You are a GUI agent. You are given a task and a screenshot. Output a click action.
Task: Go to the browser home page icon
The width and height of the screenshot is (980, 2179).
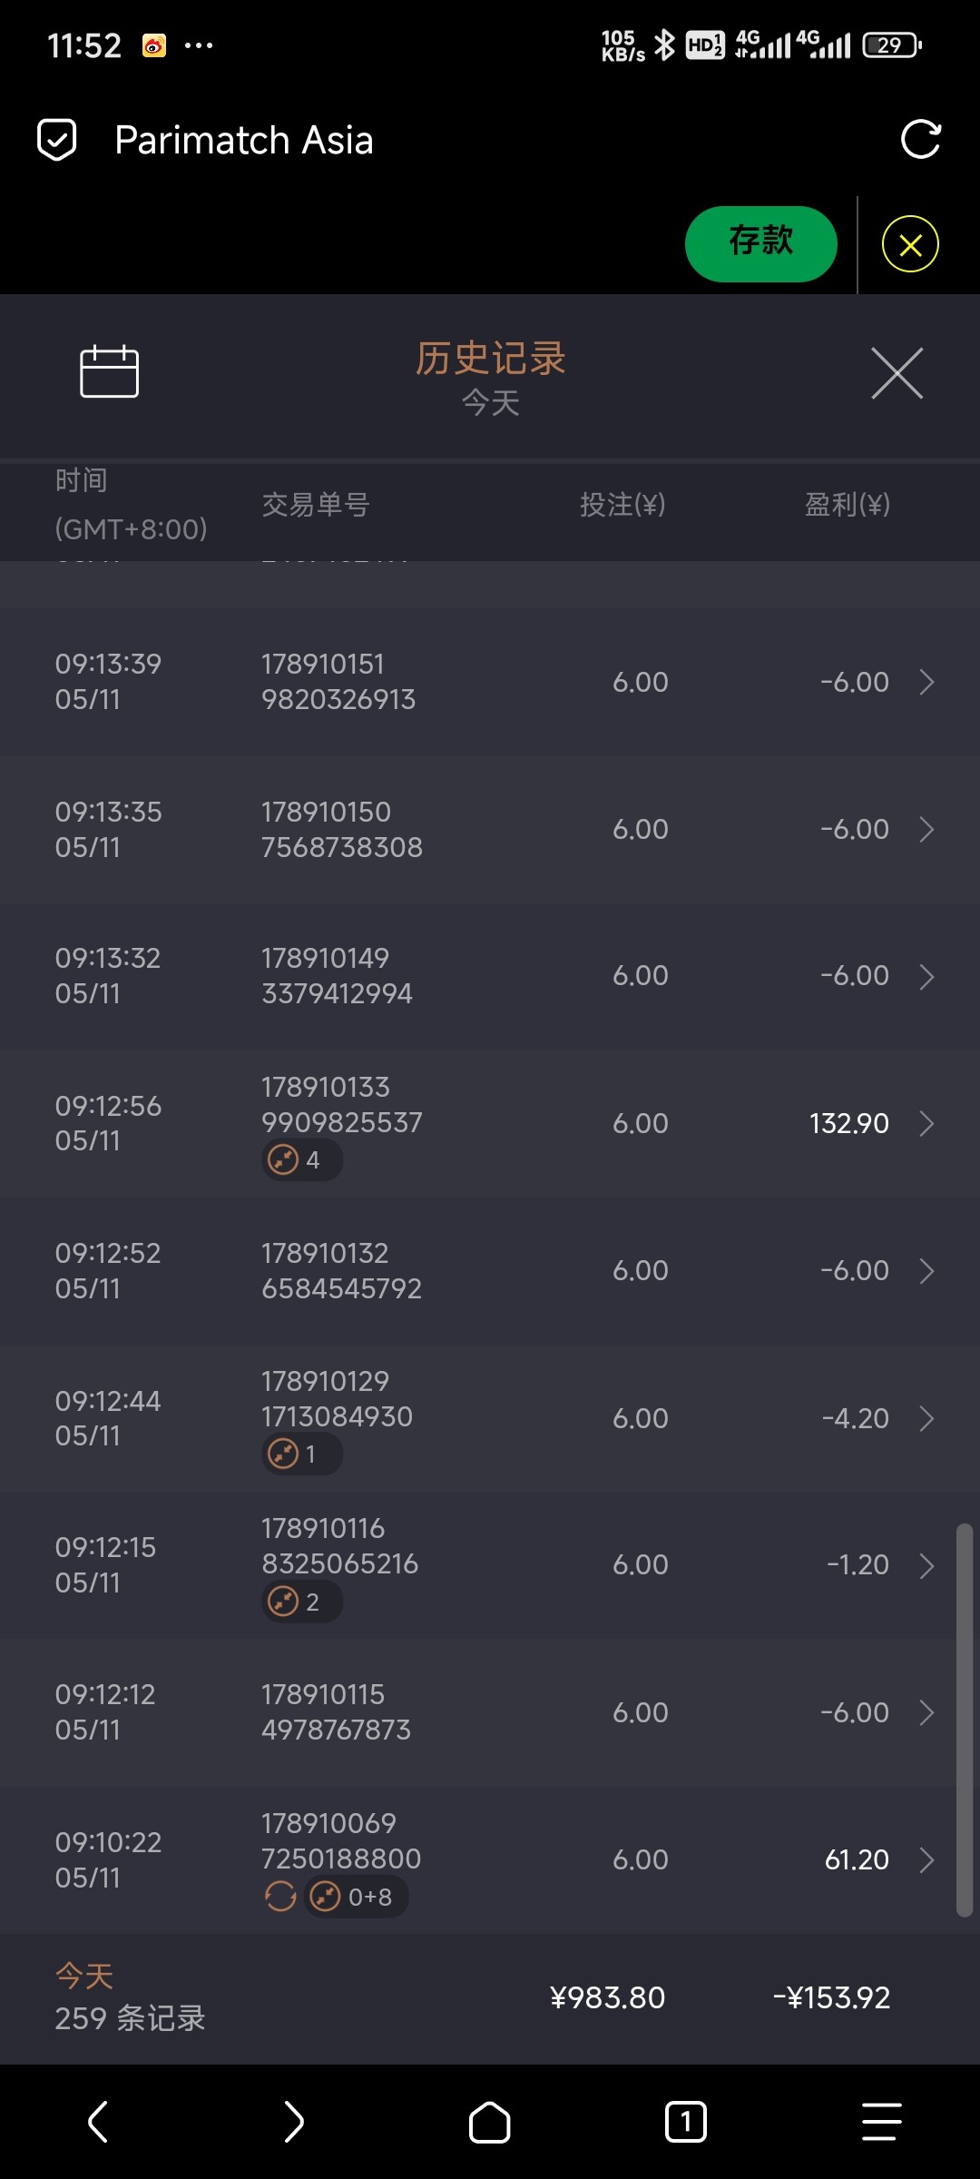(489, 2122)
